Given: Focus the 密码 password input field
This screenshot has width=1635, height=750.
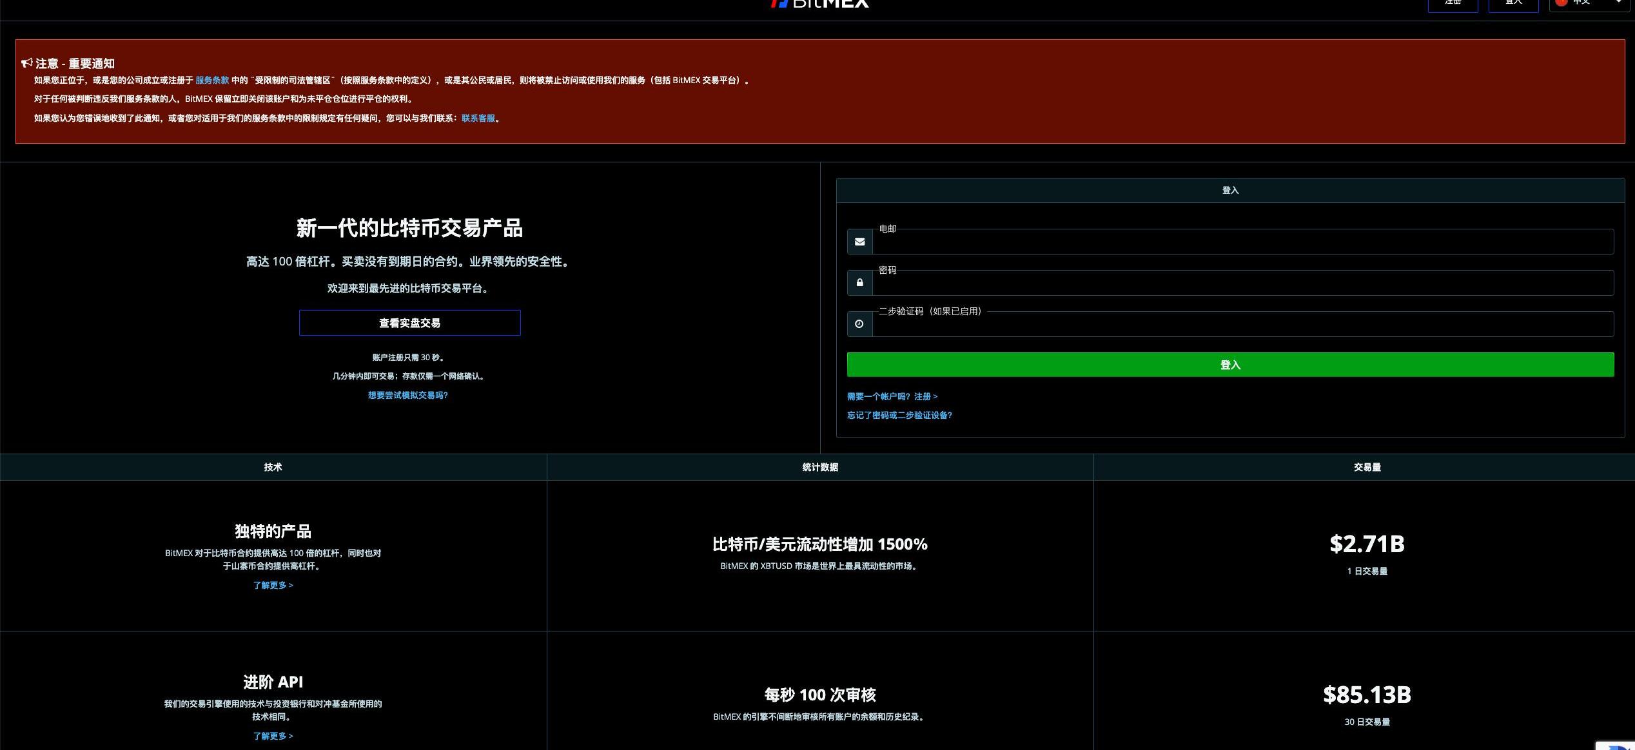Looking at the screenshot, I should click(1242, 284).
